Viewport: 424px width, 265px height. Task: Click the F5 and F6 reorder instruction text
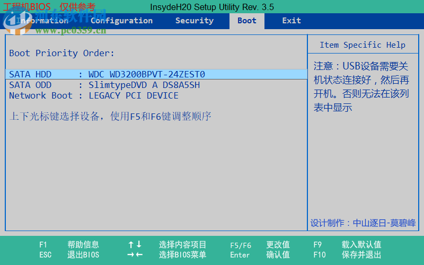[110, 116]
